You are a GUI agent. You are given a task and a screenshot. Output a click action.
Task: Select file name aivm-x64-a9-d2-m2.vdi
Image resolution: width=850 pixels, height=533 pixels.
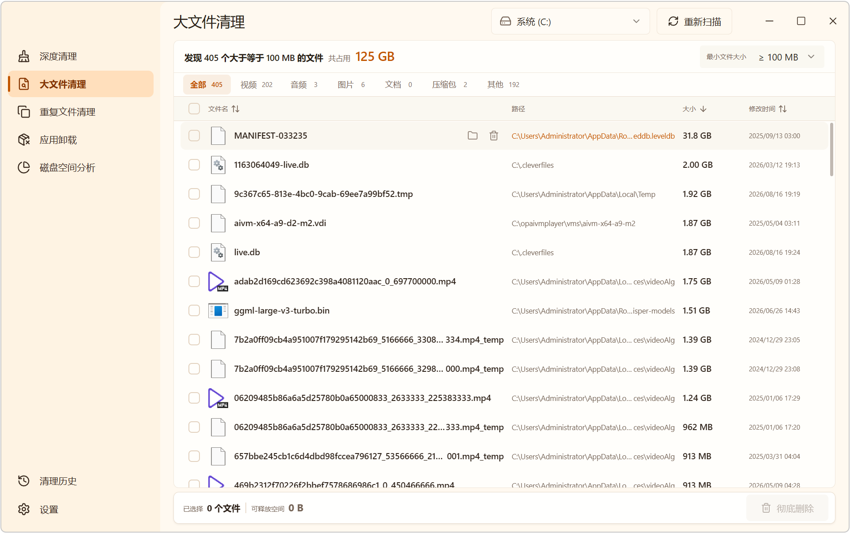click(x=280, y=223)
